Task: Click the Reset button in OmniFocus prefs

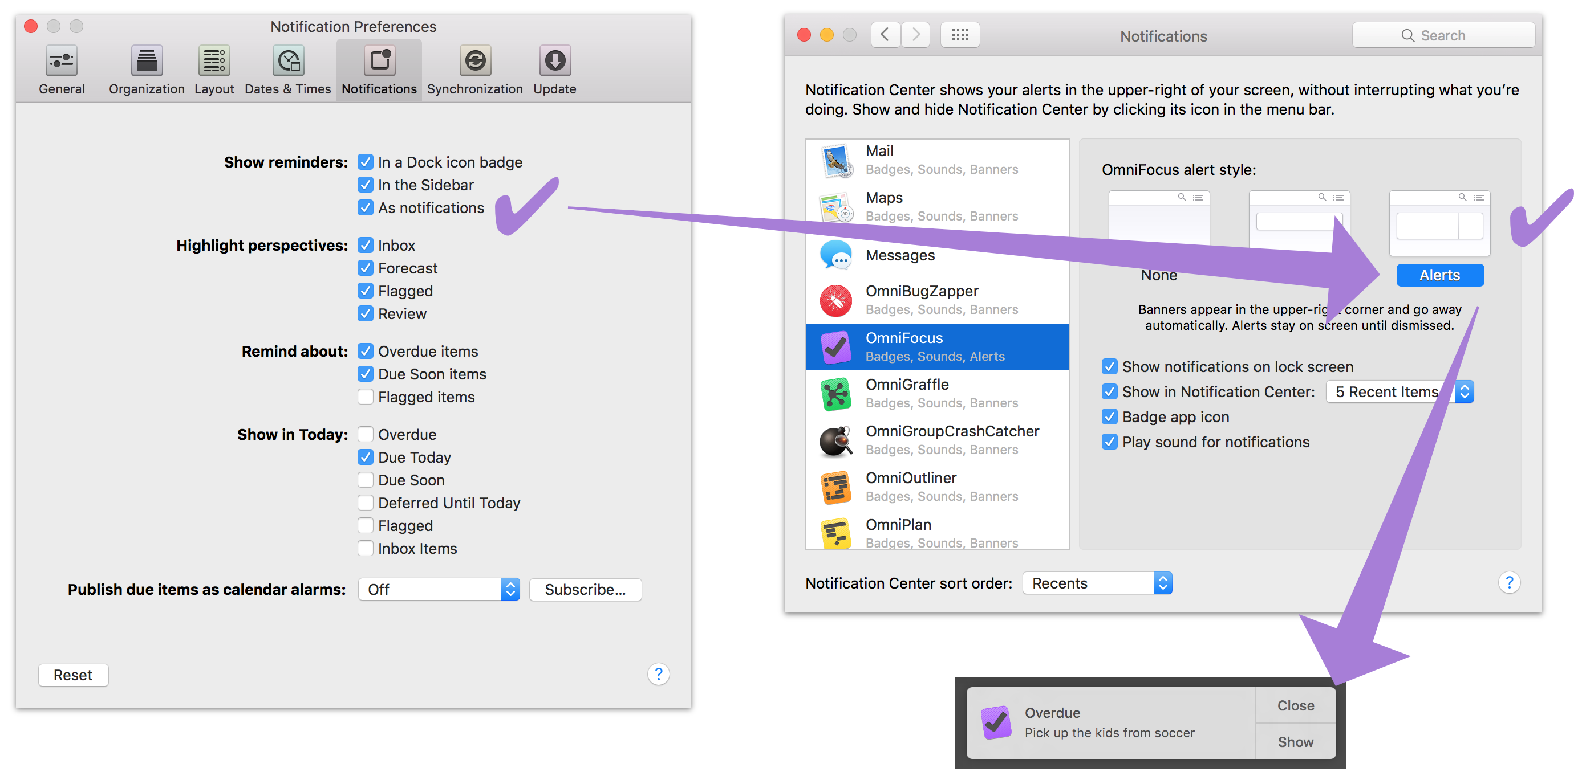Action: [71, 675]
